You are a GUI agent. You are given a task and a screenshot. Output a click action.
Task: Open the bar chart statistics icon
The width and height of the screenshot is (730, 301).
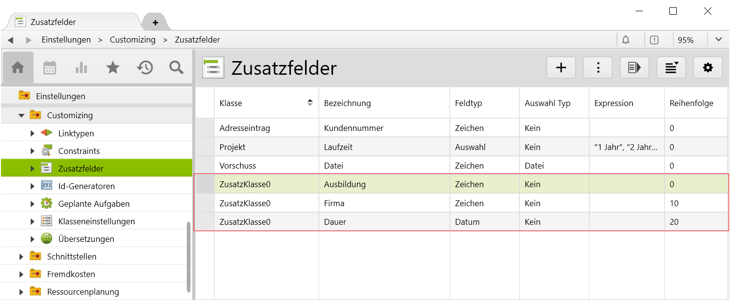tap(81, 68)
